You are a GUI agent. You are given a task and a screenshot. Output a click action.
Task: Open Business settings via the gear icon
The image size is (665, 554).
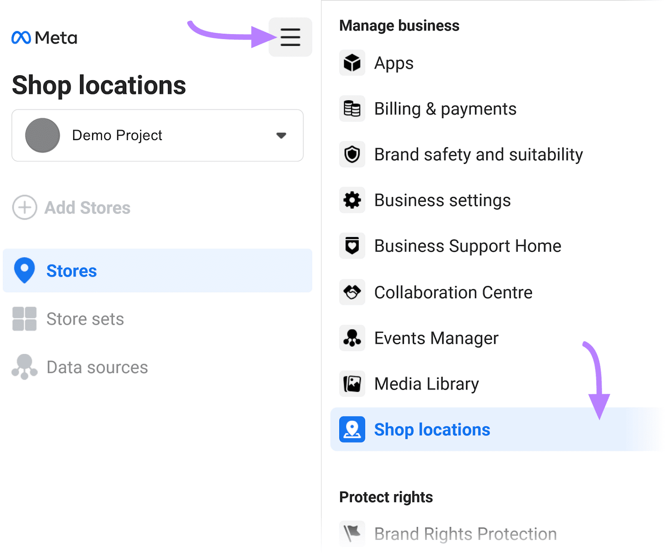point(352,200)
